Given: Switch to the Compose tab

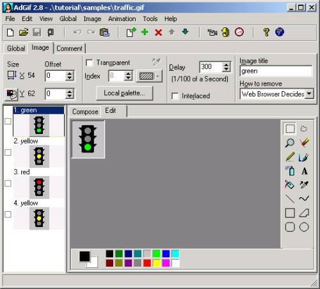Looking at the screenshot, I should pos(85,112).
